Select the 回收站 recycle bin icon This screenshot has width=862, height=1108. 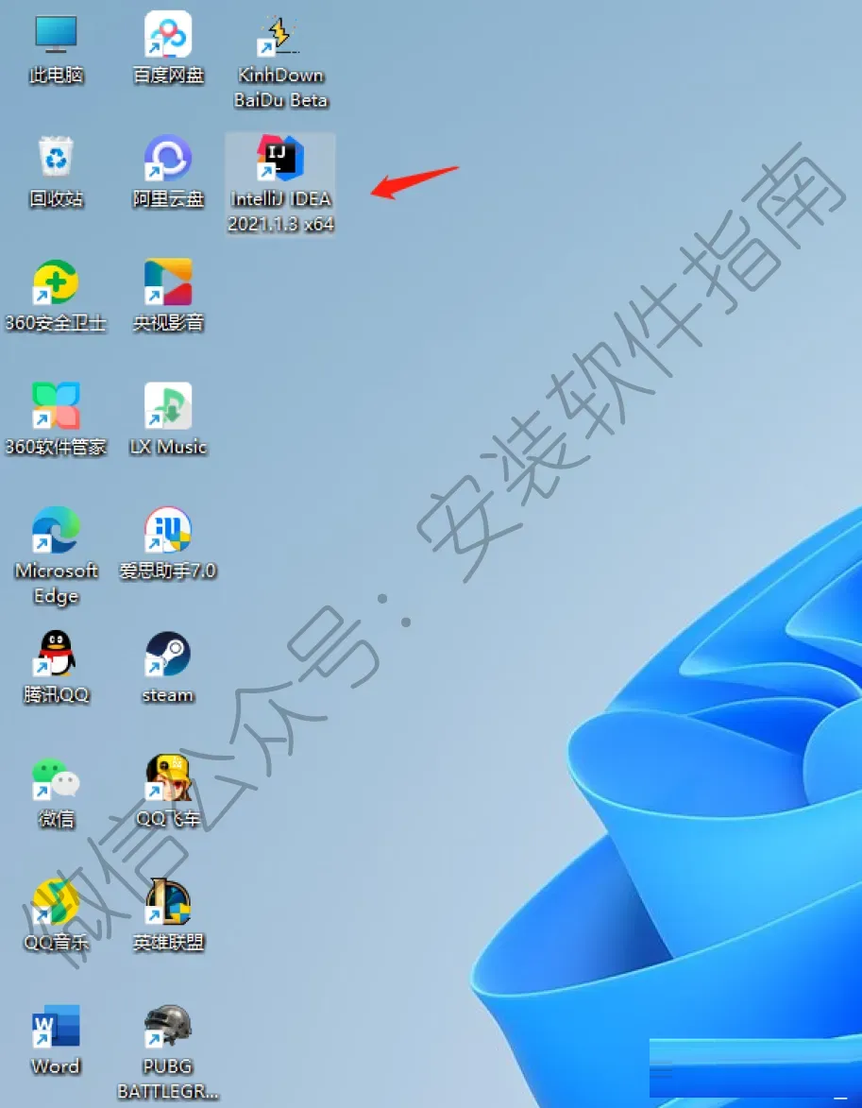56,158
